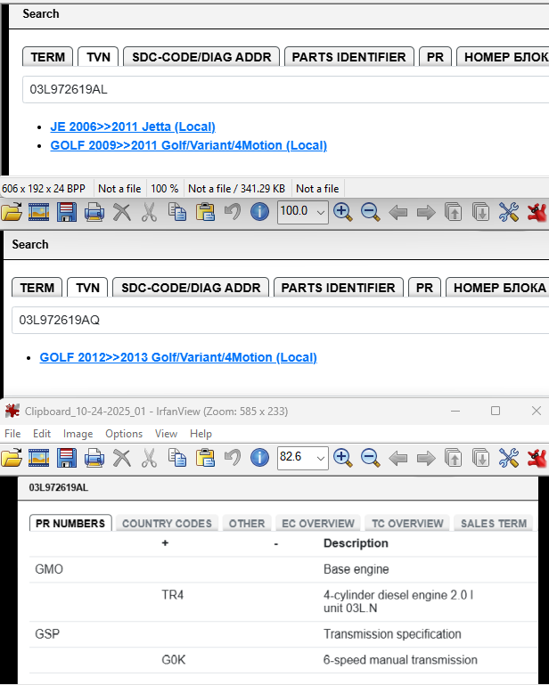Screen dimensions: 549x685
Task: Open the Help menu
Action: point(201,434)
